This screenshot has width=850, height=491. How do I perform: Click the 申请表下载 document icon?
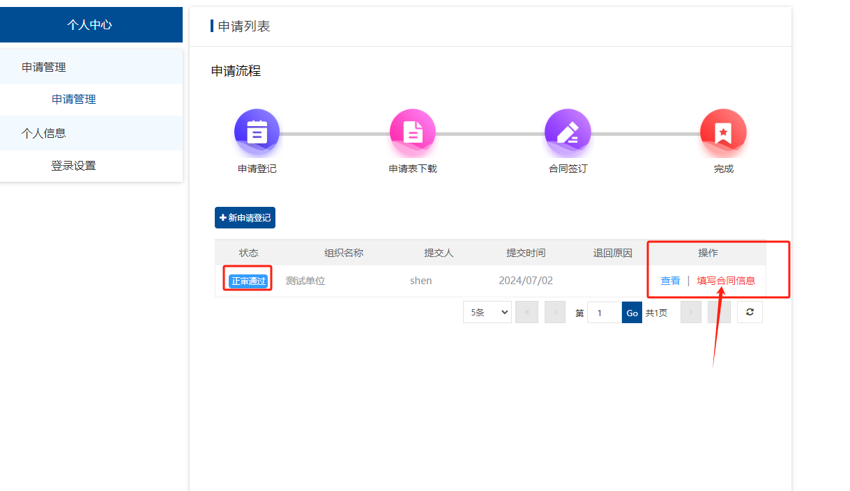click(413, 132)
